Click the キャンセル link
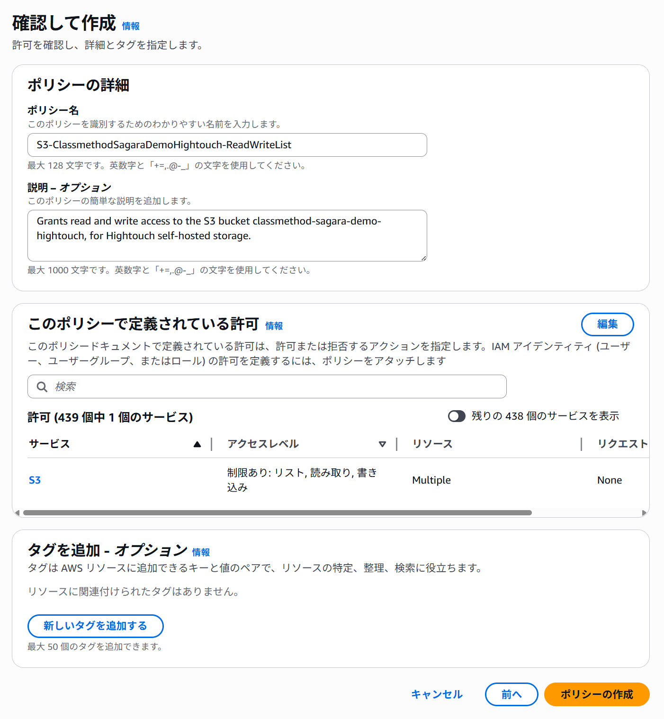 pos(437,694)
